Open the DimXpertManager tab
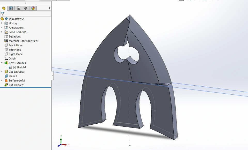Image resolution: width=248 pixels, height=150 pixels. [x=26, y=8]
